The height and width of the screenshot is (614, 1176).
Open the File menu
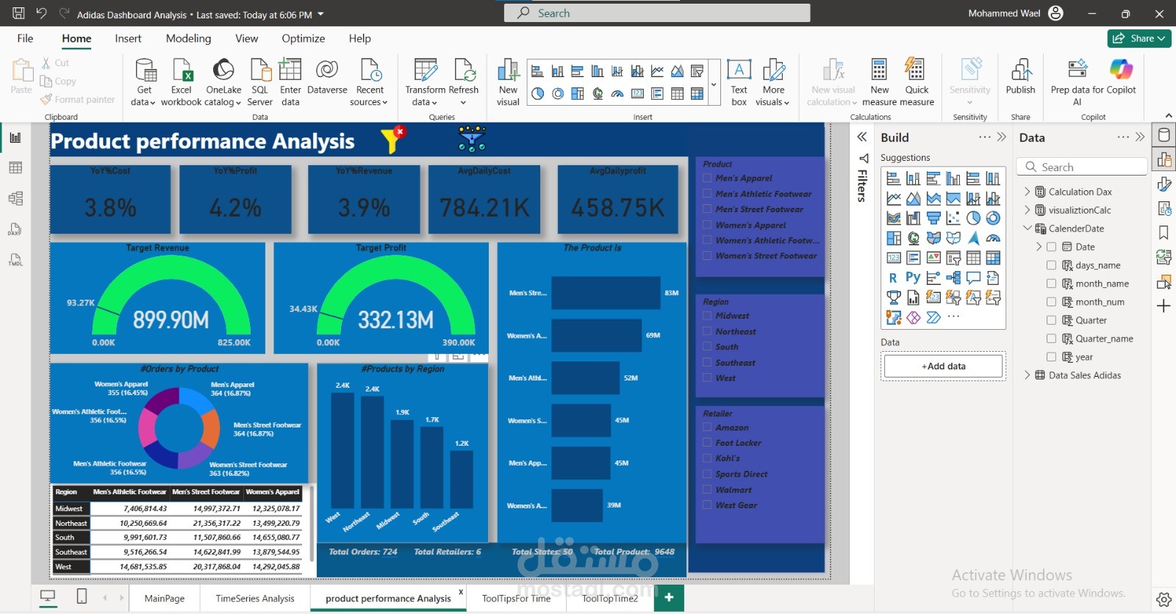click(25, 38)
